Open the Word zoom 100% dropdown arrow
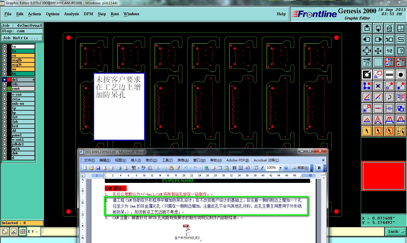This screenshot has height=243, width=407. click(x=280, y=168)
